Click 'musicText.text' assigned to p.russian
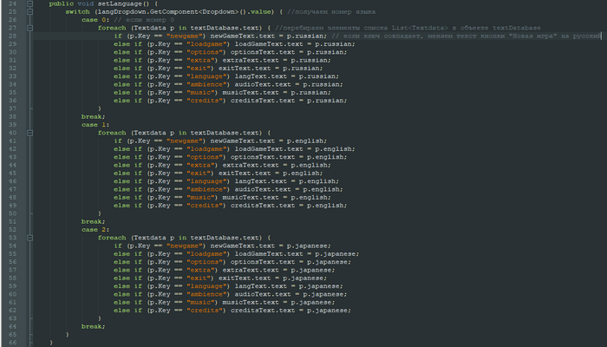This screenshot has width=607, height=347. point(251,93)
